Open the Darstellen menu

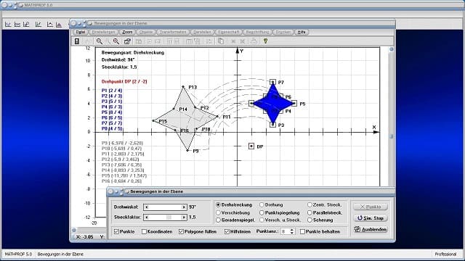(202, 32)
